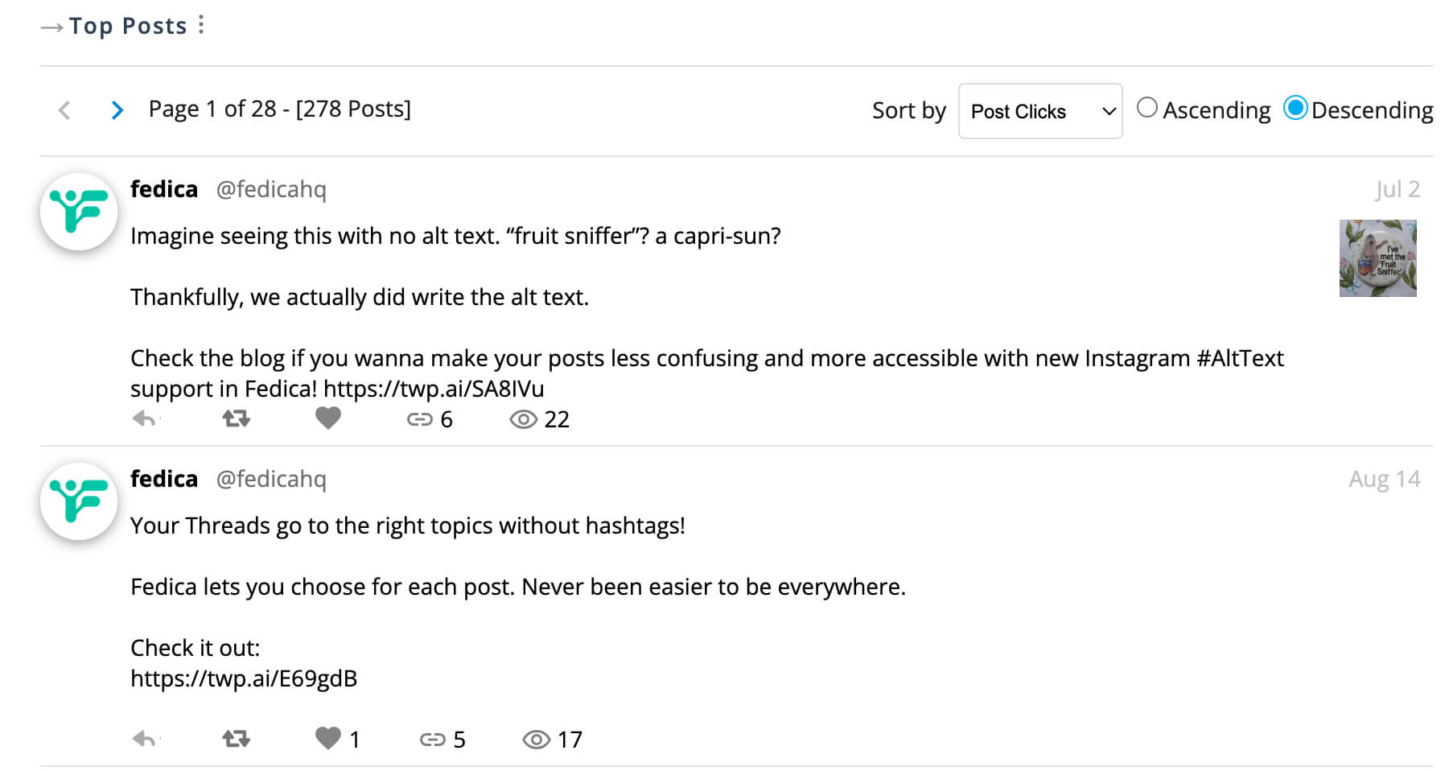Click the fedica avatar on Aug 14 post
1445x771 pixels.
point(79,501)
